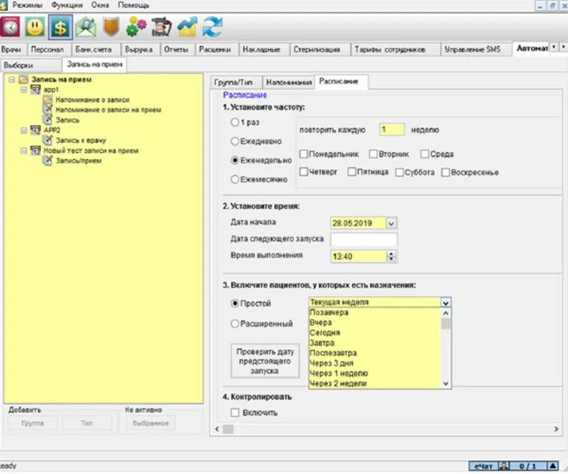Viewport: 568px width, 474px height.
Task: Select the 'Ежемесячно' frequency option
Action: coord(235,179)
